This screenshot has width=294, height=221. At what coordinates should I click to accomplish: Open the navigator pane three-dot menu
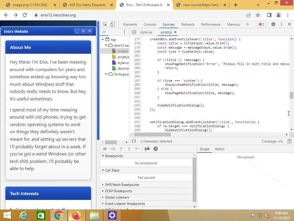pos(124,32)
